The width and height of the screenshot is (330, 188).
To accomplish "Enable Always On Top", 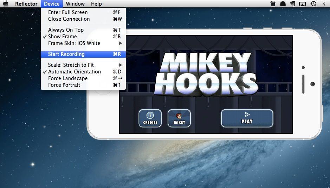I will 66,30.
